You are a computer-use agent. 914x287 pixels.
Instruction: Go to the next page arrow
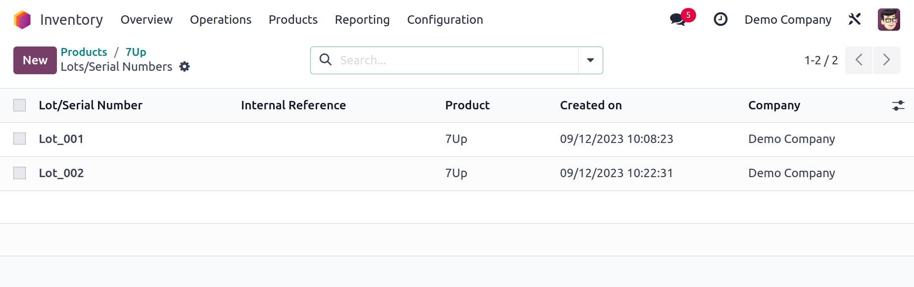point(887,60)
